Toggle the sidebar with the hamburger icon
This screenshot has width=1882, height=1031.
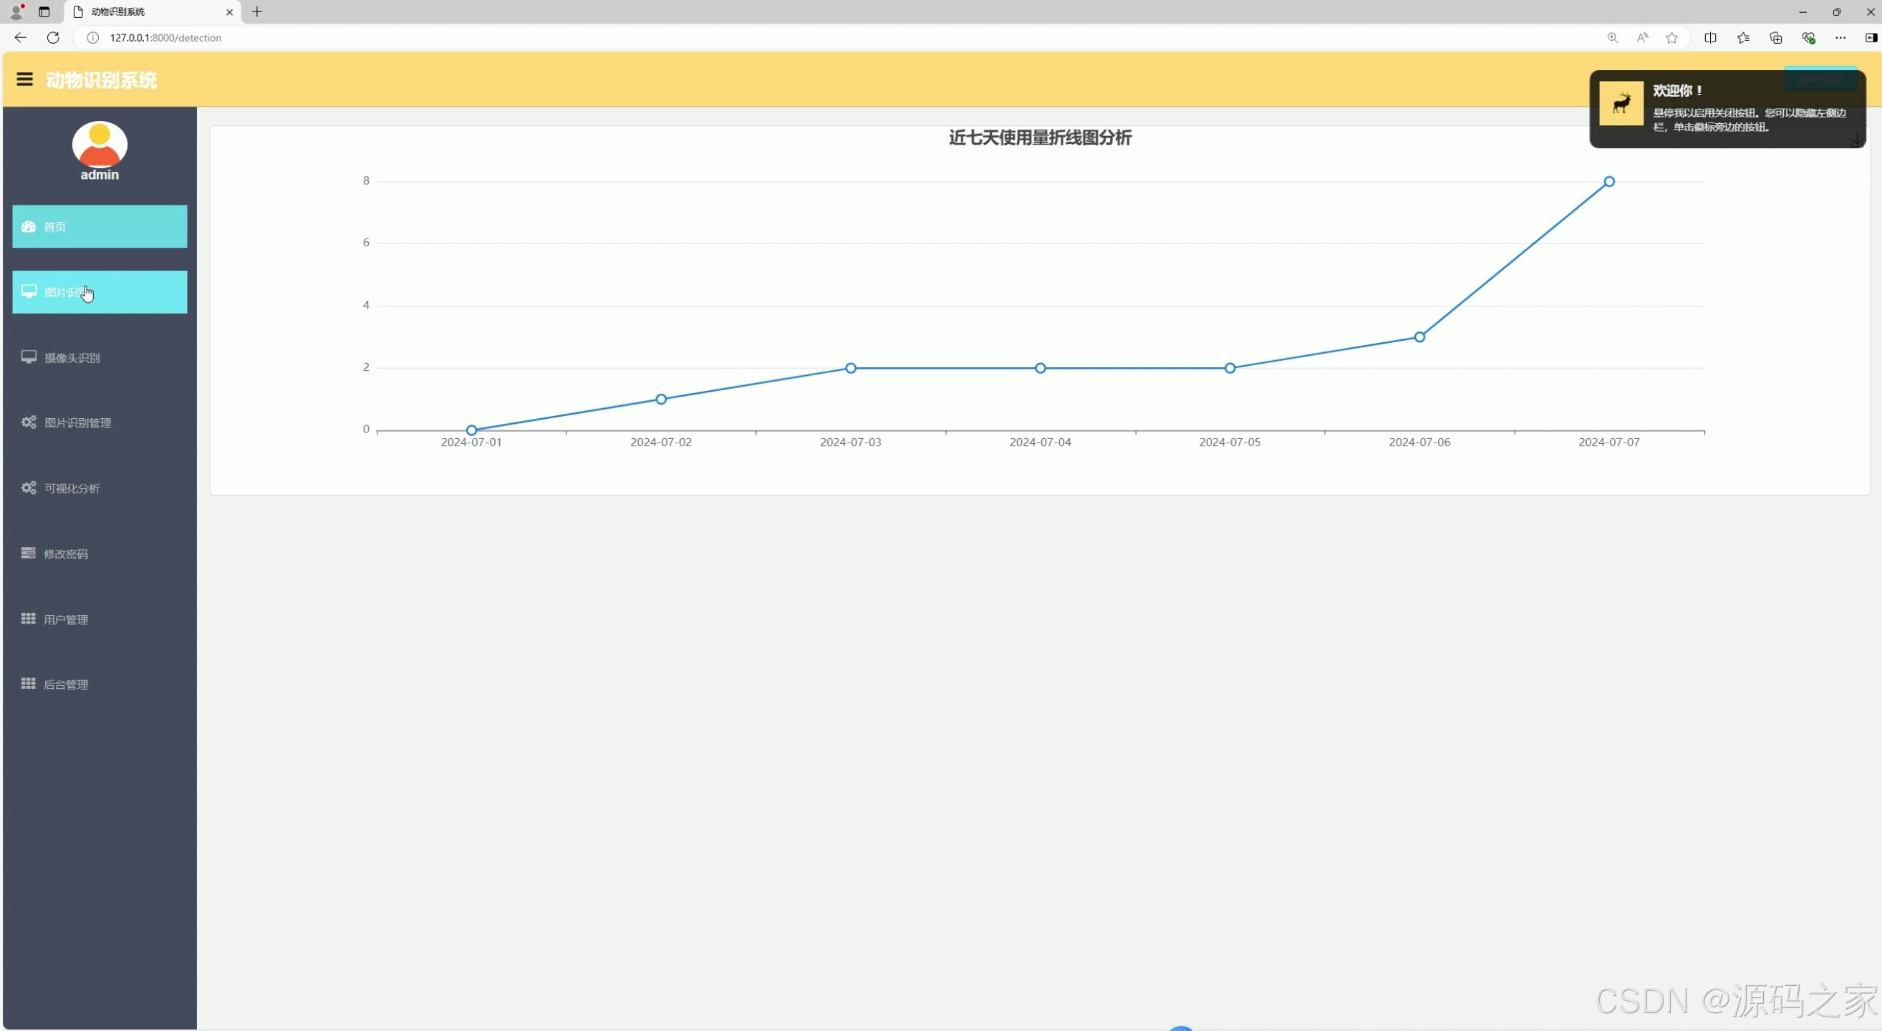[24, 79]
